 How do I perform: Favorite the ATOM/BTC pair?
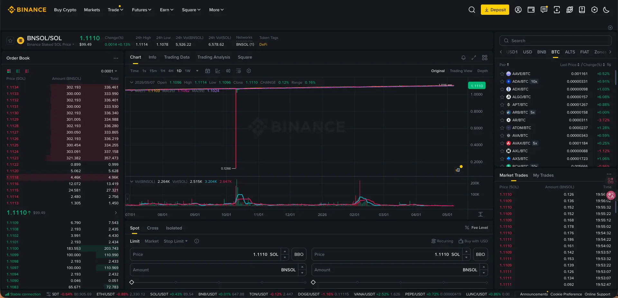502,128
